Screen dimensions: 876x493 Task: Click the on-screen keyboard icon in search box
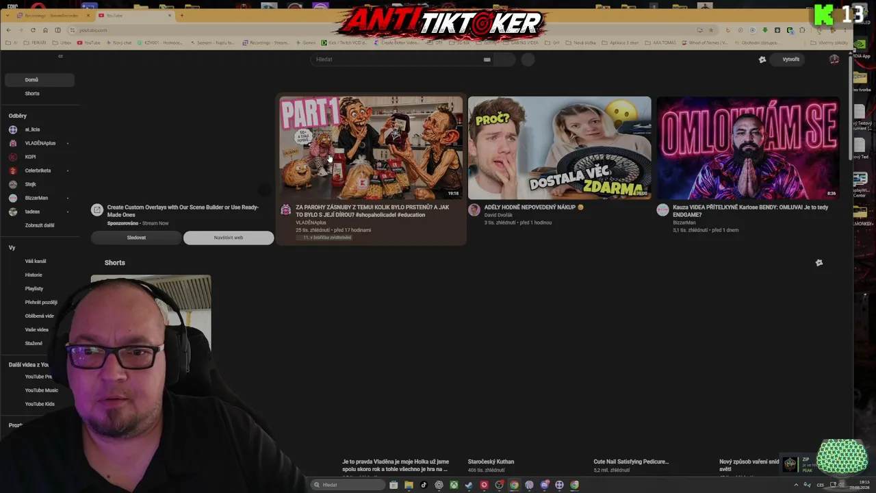pyautogui.click(x=487, y=60)
